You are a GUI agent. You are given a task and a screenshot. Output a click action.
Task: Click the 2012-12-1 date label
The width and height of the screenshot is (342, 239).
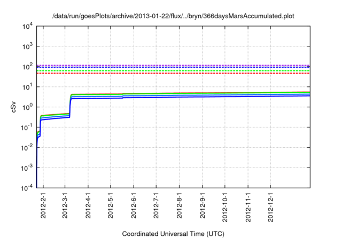(270, 207)
